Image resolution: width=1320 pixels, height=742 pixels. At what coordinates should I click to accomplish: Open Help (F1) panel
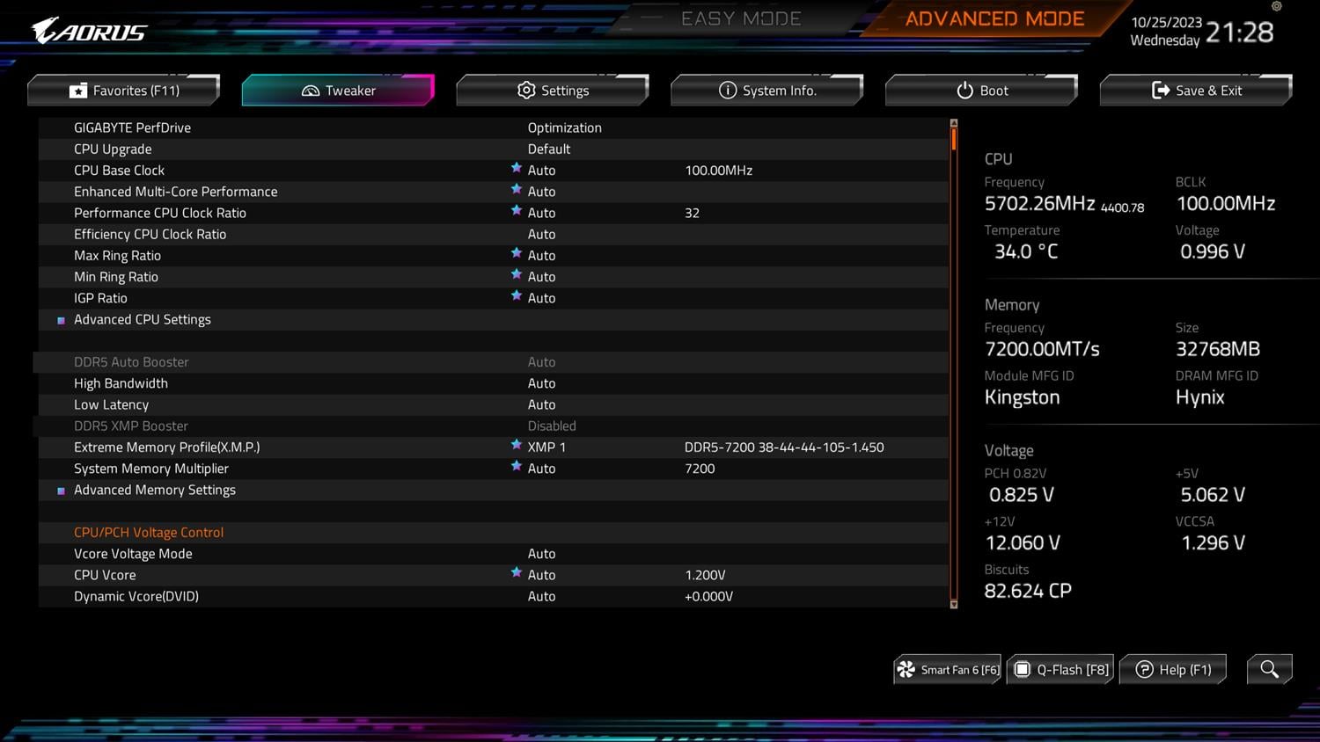pyautogui.click(x=1172, y=670)
